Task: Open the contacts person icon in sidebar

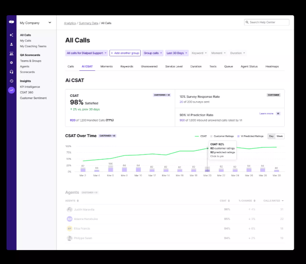Action: pos(11,44)
